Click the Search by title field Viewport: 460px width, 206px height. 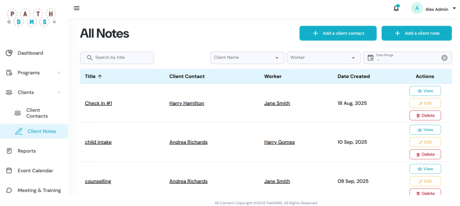click(117, 57)
